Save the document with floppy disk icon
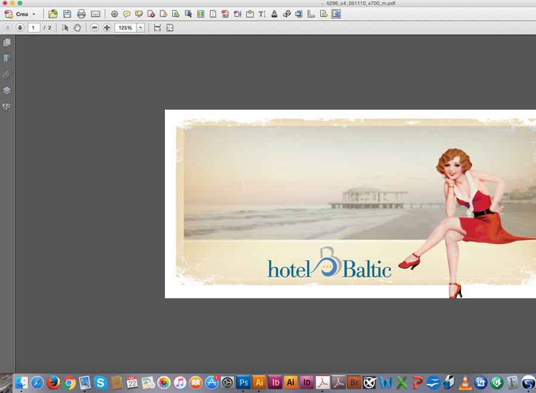The height and width of the screenshot is (393, 536). [67, 14]
